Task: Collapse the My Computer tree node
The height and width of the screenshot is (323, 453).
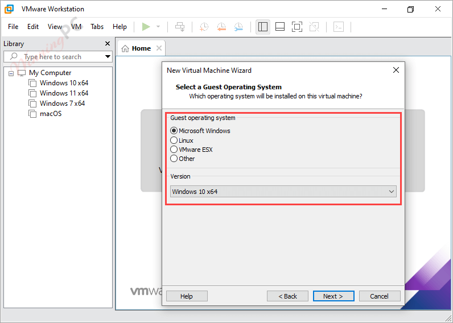Action: pyautogui.click(x=11, y=73)
